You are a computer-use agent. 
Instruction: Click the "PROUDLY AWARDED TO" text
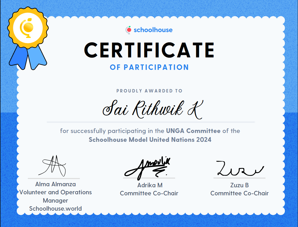(x=149, y=91)
